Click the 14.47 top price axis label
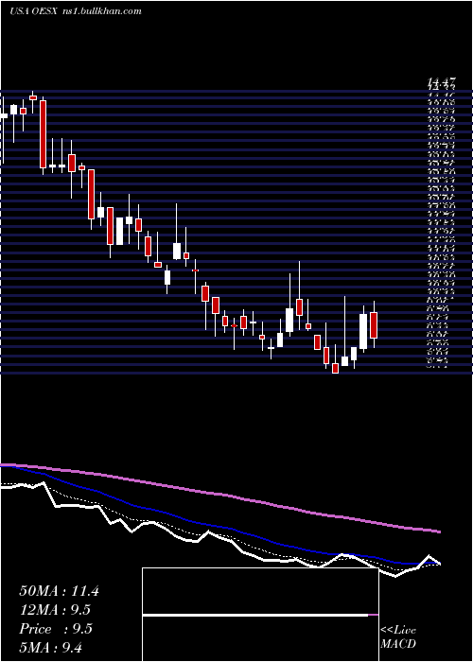The image size is (473, 662). 442,80
